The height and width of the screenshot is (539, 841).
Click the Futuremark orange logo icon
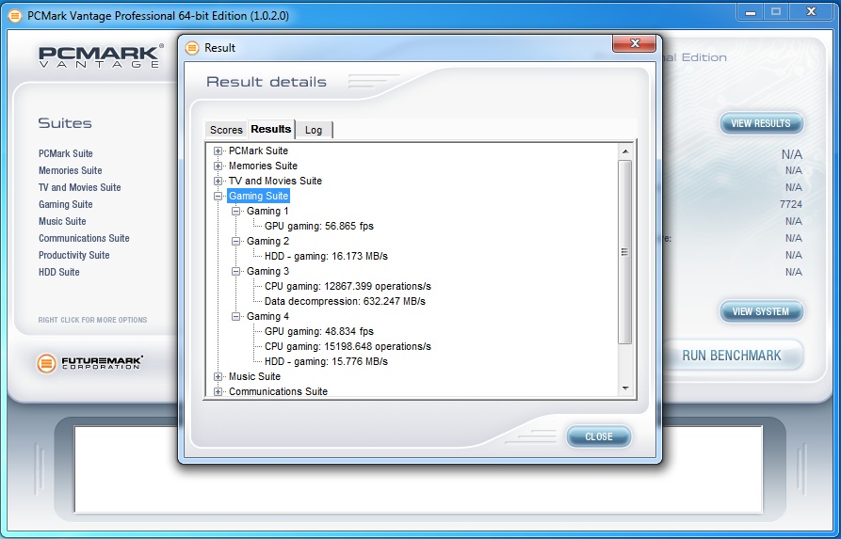pos(47,363)
